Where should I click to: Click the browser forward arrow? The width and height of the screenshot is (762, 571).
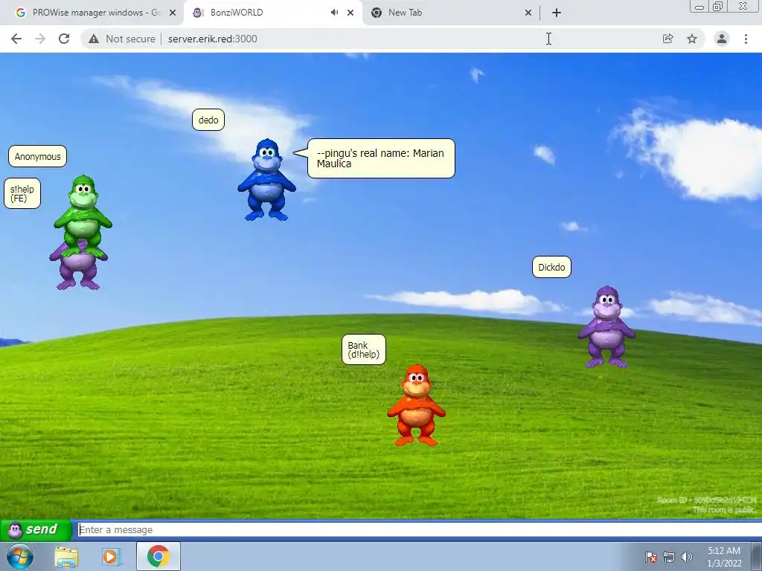[x=40, y=39]
